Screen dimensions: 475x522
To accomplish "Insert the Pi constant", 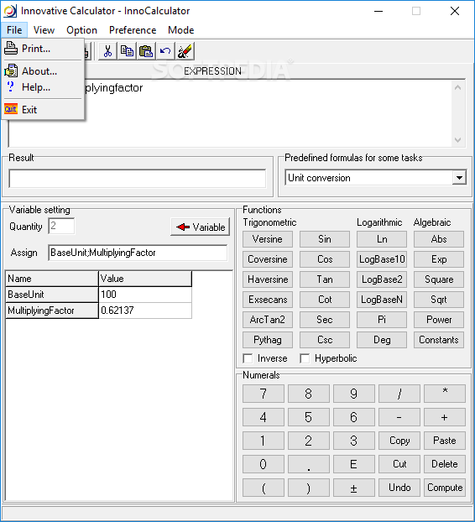I will coord(382,320).
